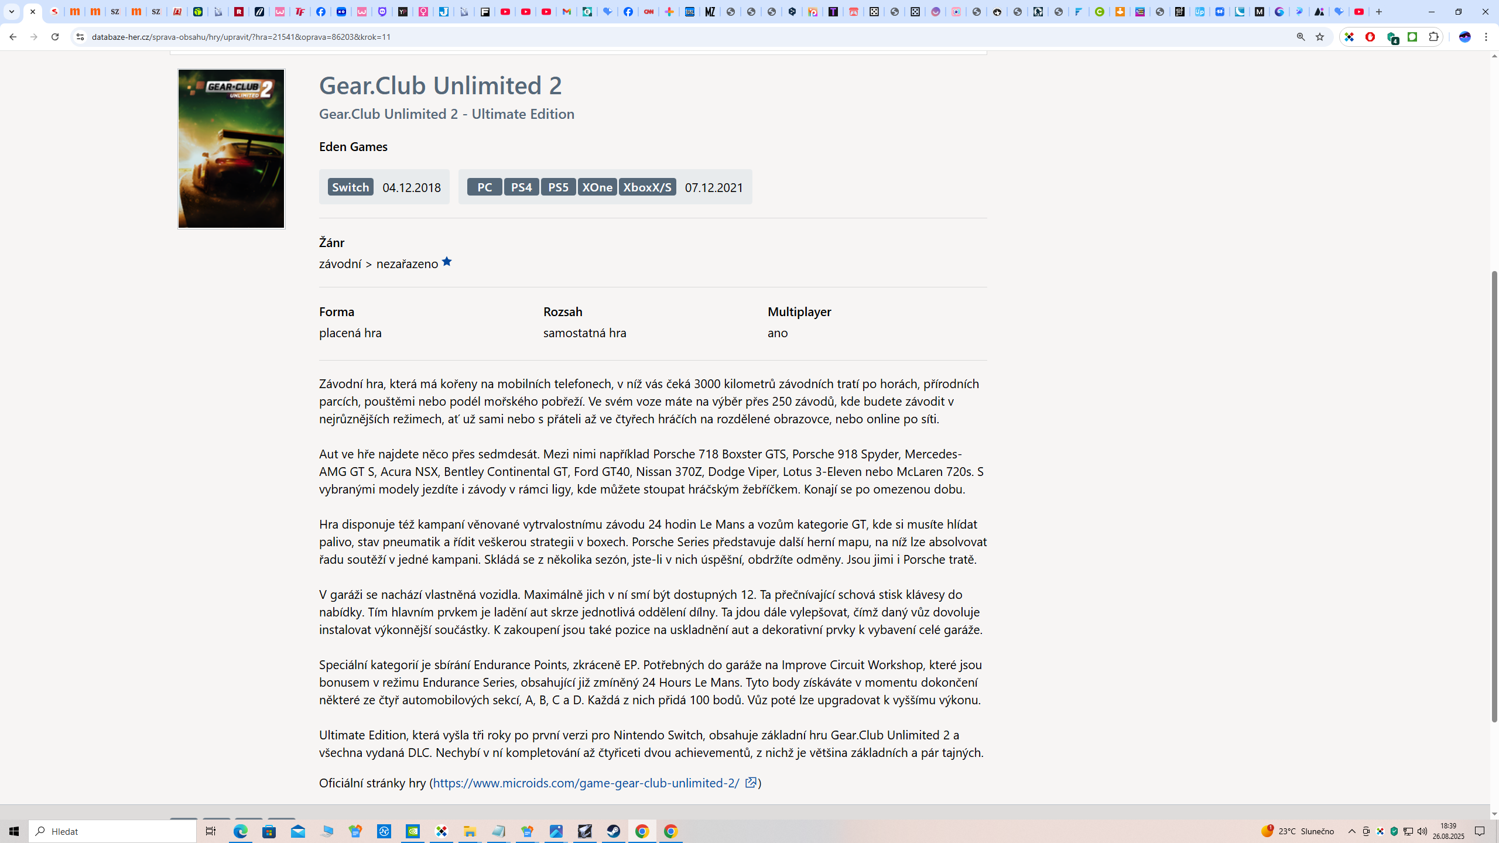
Task: Click the Gear.Club Unlimited 2 cover image
Action: (x=231, y=149)
